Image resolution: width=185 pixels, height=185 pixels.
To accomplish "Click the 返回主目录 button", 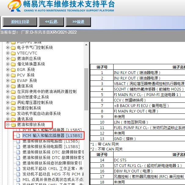I will pyautogui.click(x=20, y=22).
